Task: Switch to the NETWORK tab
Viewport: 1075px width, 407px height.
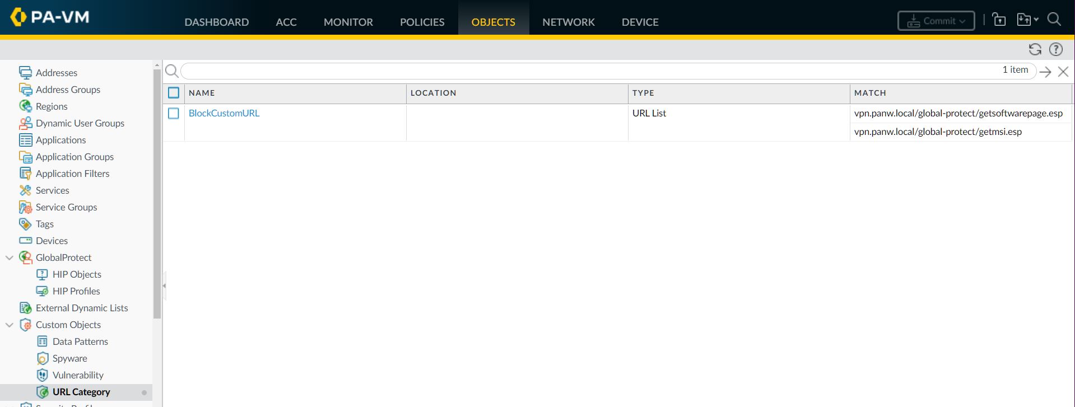Action: (x=569, y=22)
